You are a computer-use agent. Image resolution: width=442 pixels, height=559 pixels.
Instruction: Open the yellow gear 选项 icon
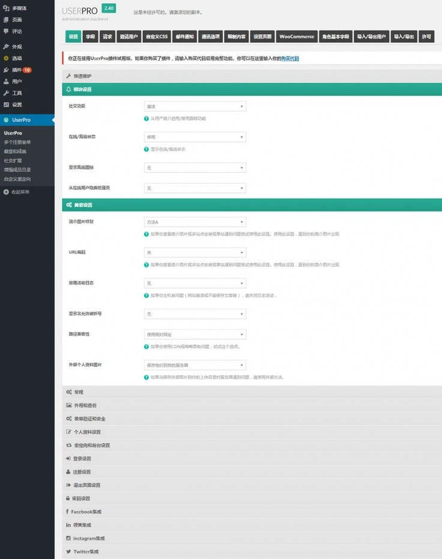(x=6, y=58)
